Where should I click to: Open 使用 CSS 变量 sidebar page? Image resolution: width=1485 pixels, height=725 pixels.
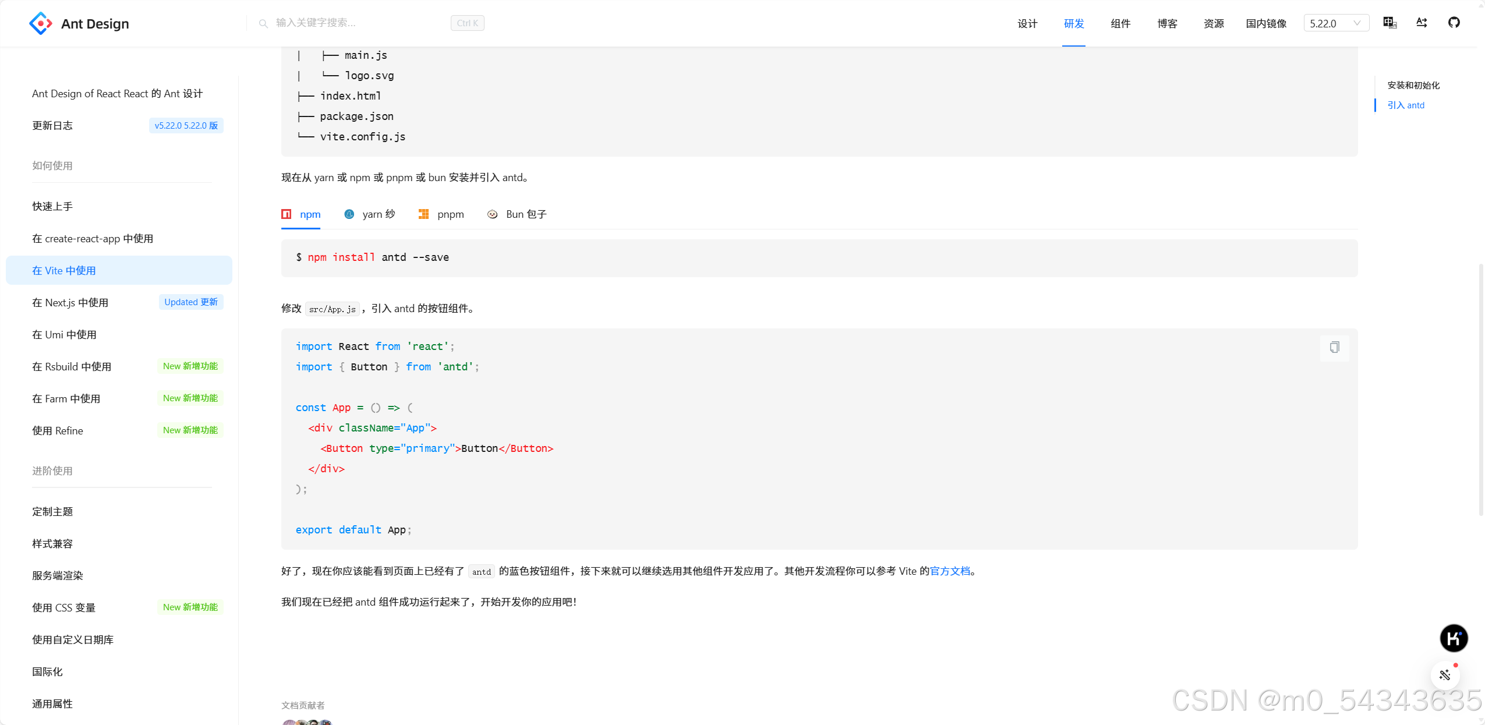tap(63, 607)
